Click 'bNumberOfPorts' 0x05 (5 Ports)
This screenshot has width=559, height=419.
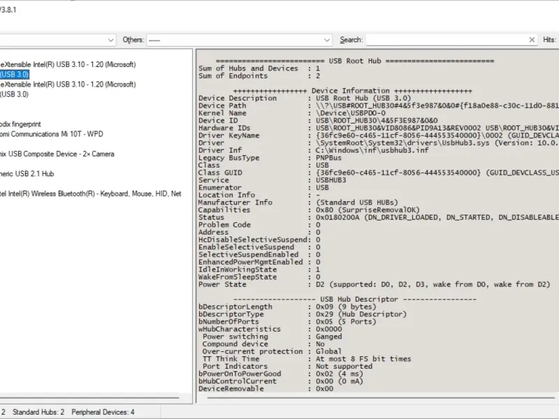287,322
